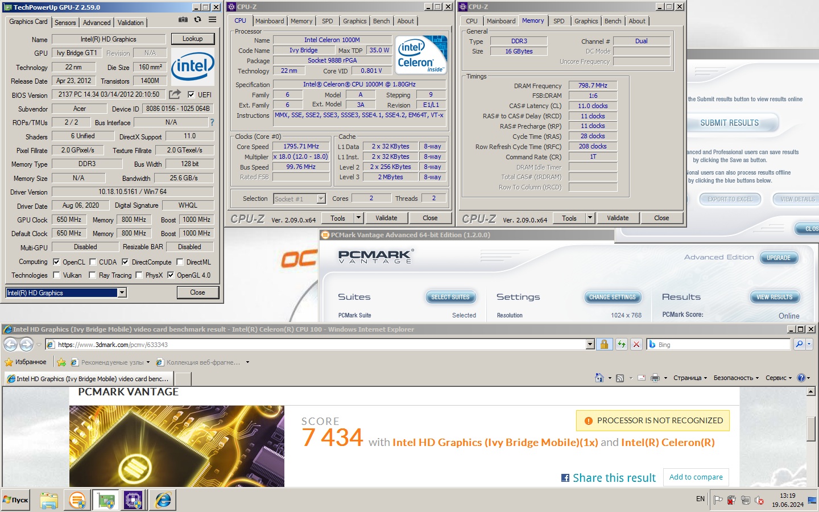Go back in Internet Explorer
The width and height of the screenshot is (819, 512).
click(10, 344)
